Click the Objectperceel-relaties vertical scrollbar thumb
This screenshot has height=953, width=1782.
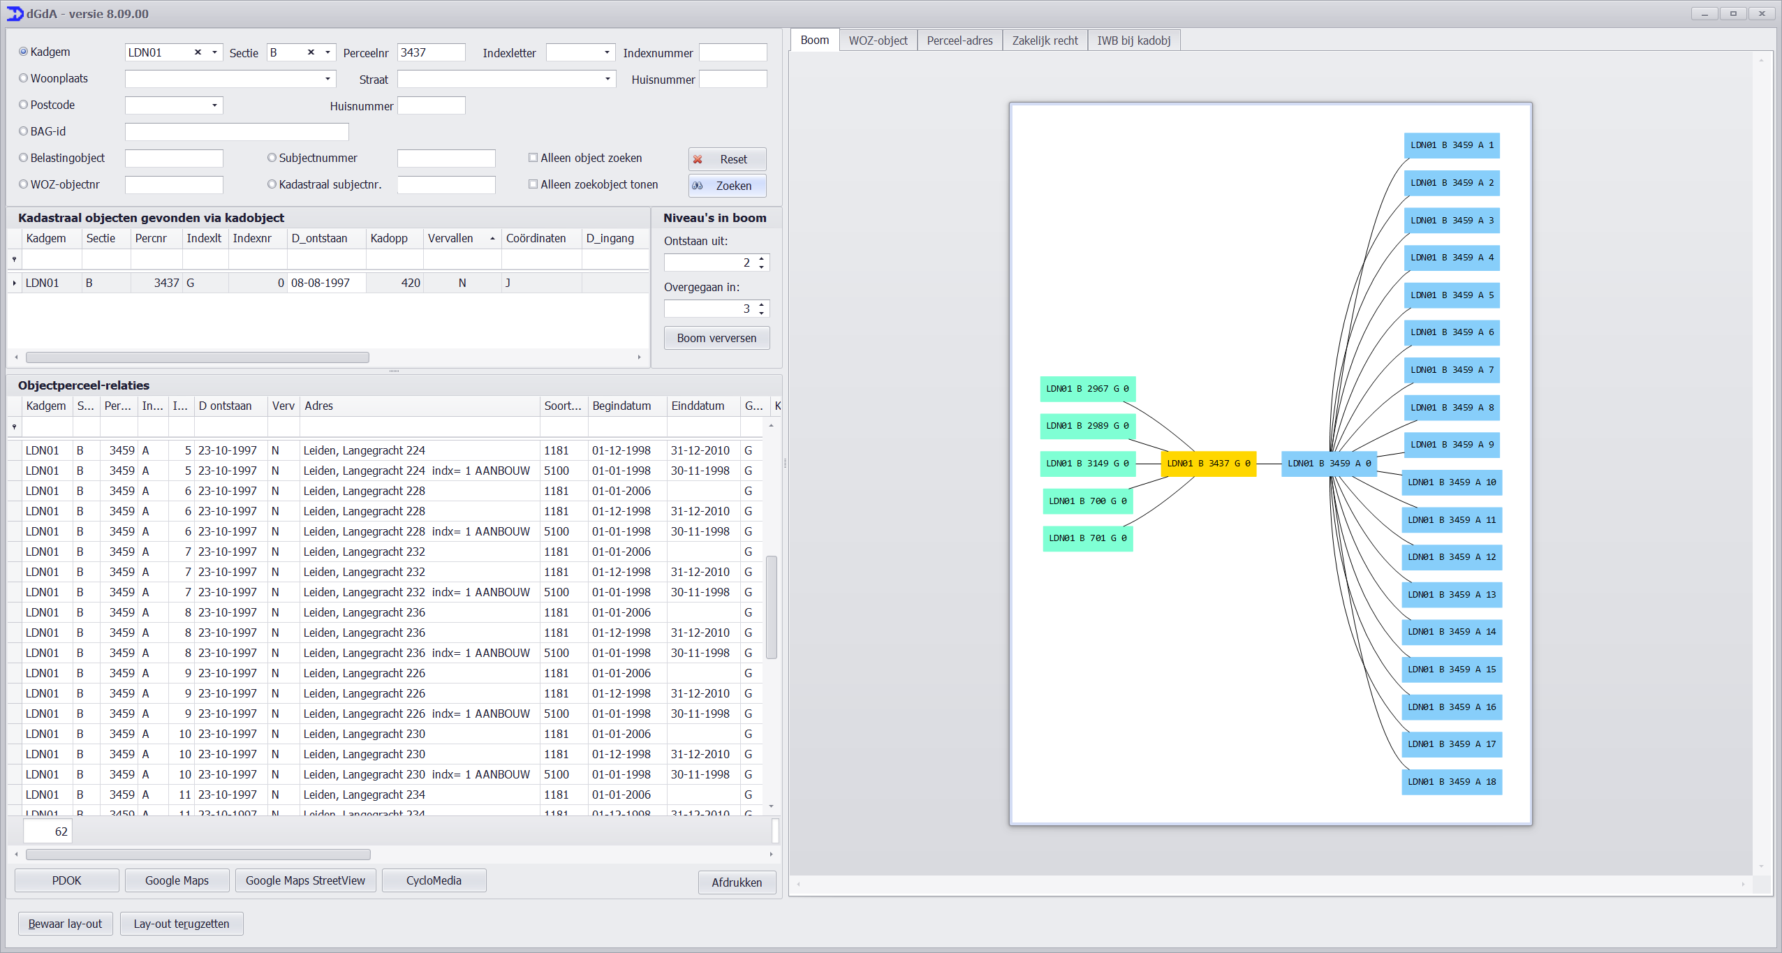772,607
